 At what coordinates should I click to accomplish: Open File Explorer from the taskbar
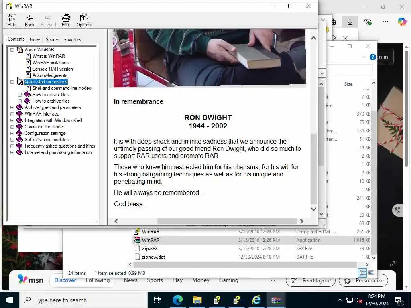[197, 300]
